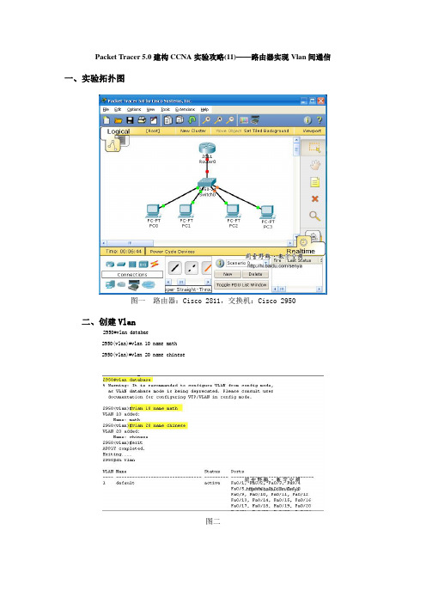Open the File menu
Image resolution: width=426 pixels, height=603 pixels.
pyautogui.click(x=106, y=110)
